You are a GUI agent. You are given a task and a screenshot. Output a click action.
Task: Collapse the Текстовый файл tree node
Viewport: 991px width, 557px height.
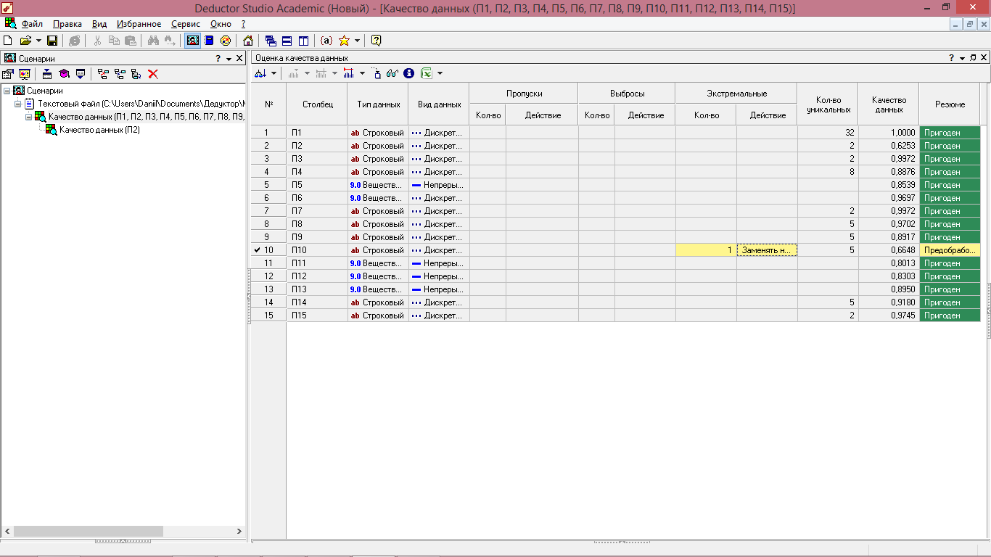pos(18,104)
